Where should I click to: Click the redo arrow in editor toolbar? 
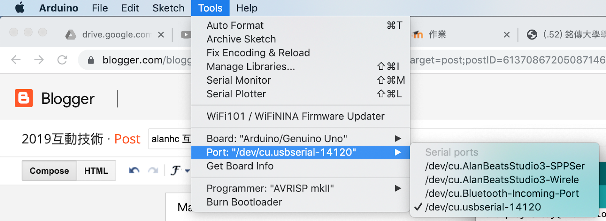point(153,171)
